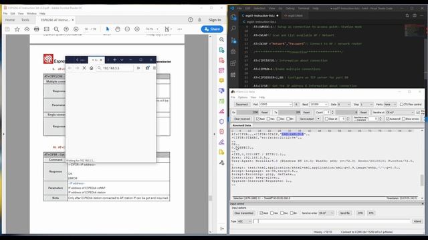Open Acrobat notifications bell
Viewport: 428px width, 240px height.
click(199, 20)
